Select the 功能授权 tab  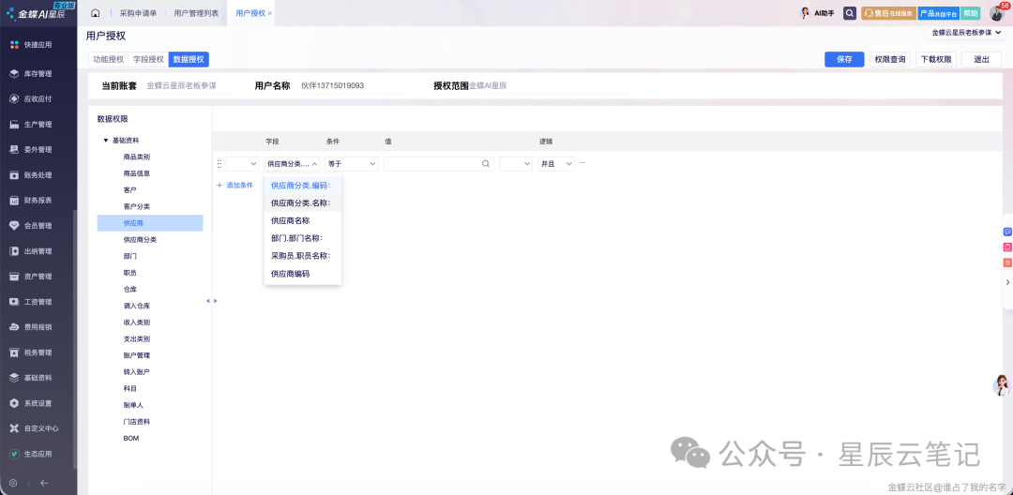click(108, 59)
